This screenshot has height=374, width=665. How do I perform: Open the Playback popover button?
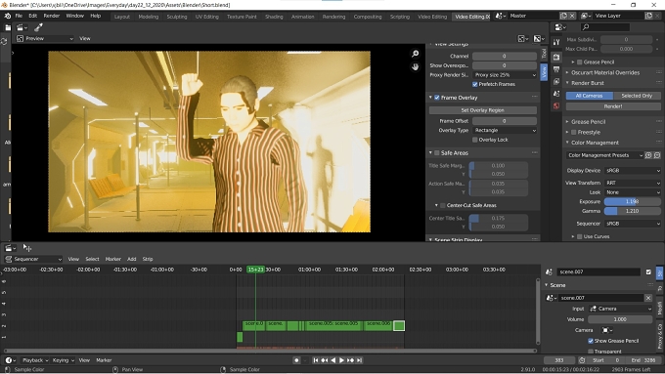coord(35,360)
